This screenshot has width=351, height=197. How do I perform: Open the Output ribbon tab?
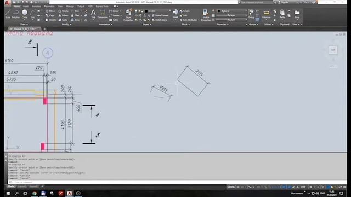coord(81,7)
